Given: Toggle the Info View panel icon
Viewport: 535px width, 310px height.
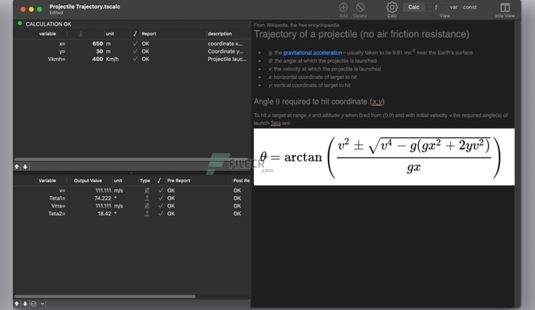Looking at the screenshot, I should click(x=505, y=7).
